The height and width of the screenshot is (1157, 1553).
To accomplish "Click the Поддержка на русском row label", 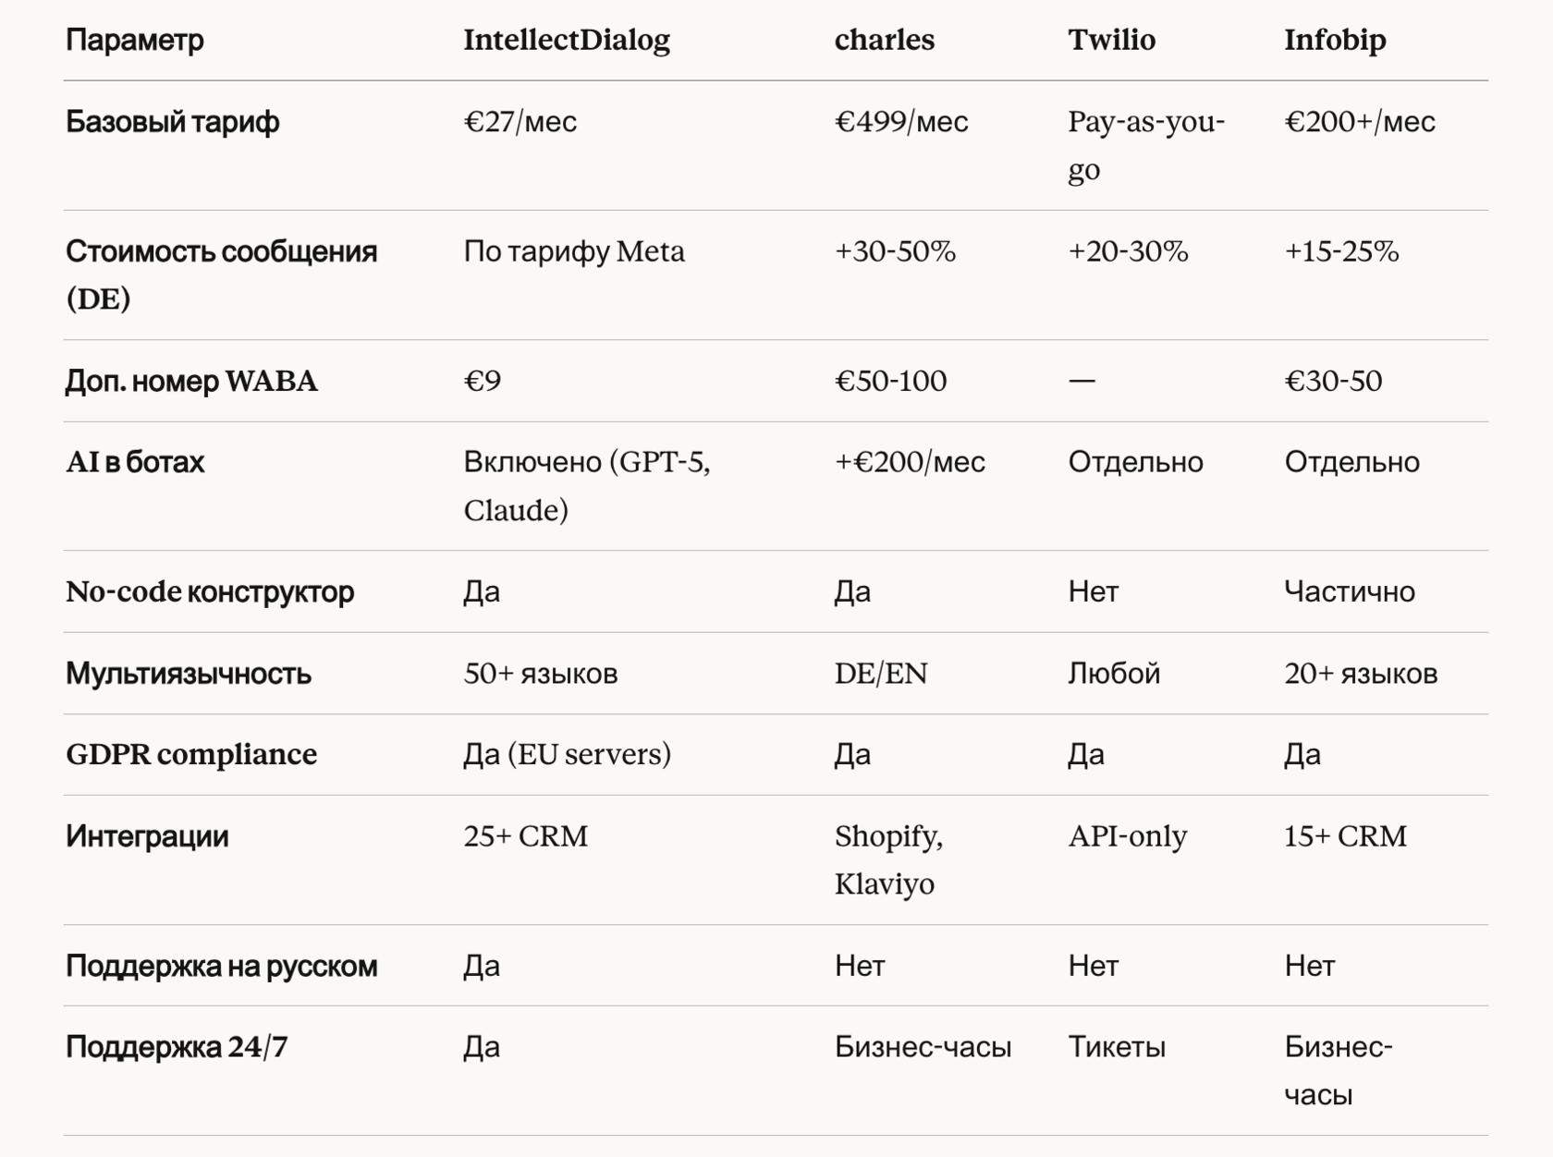I will coord(221,966).
